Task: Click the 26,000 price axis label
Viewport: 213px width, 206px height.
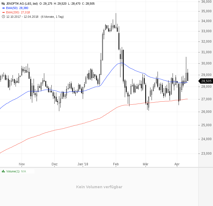Action: [206, 112]
